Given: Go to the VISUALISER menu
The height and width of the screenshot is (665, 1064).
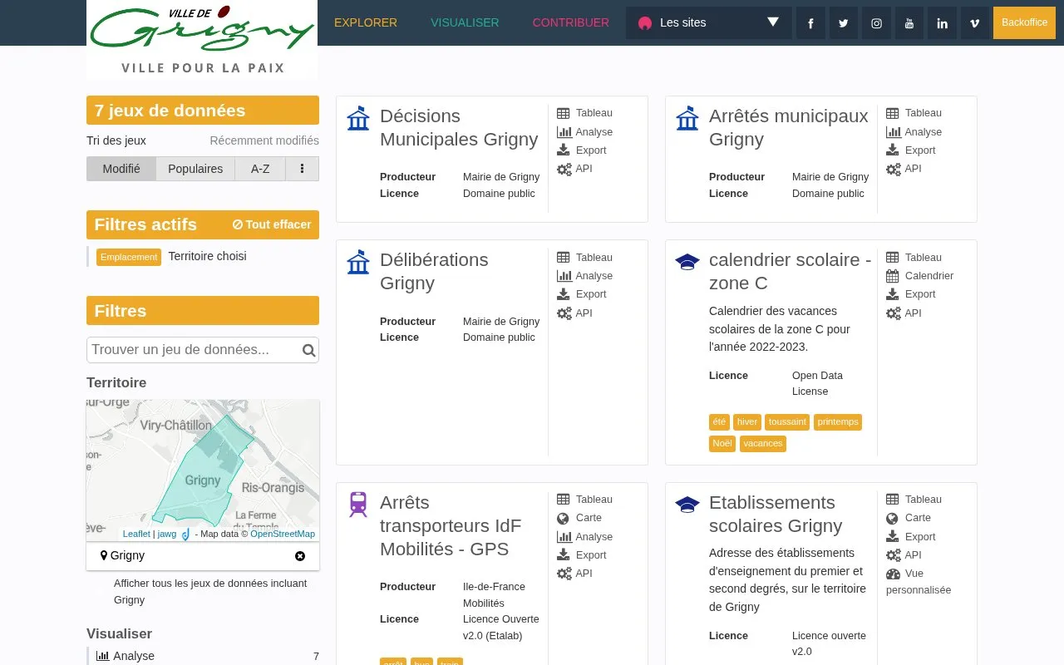Looking at the screenshot, I should tap(465, 22).
